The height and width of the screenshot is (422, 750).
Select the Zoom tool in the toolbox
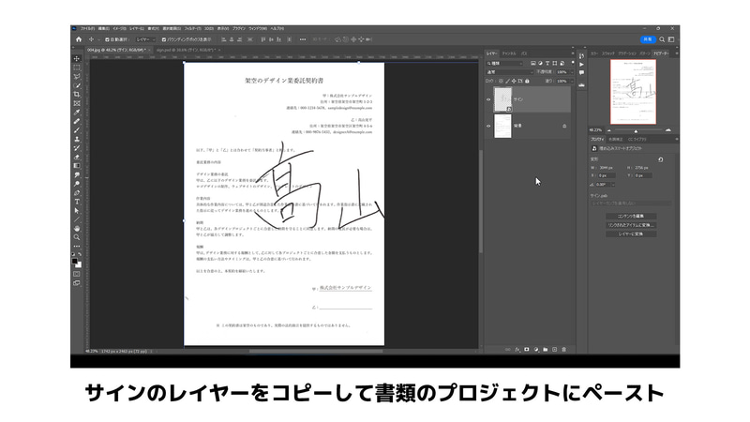(77, 237)
